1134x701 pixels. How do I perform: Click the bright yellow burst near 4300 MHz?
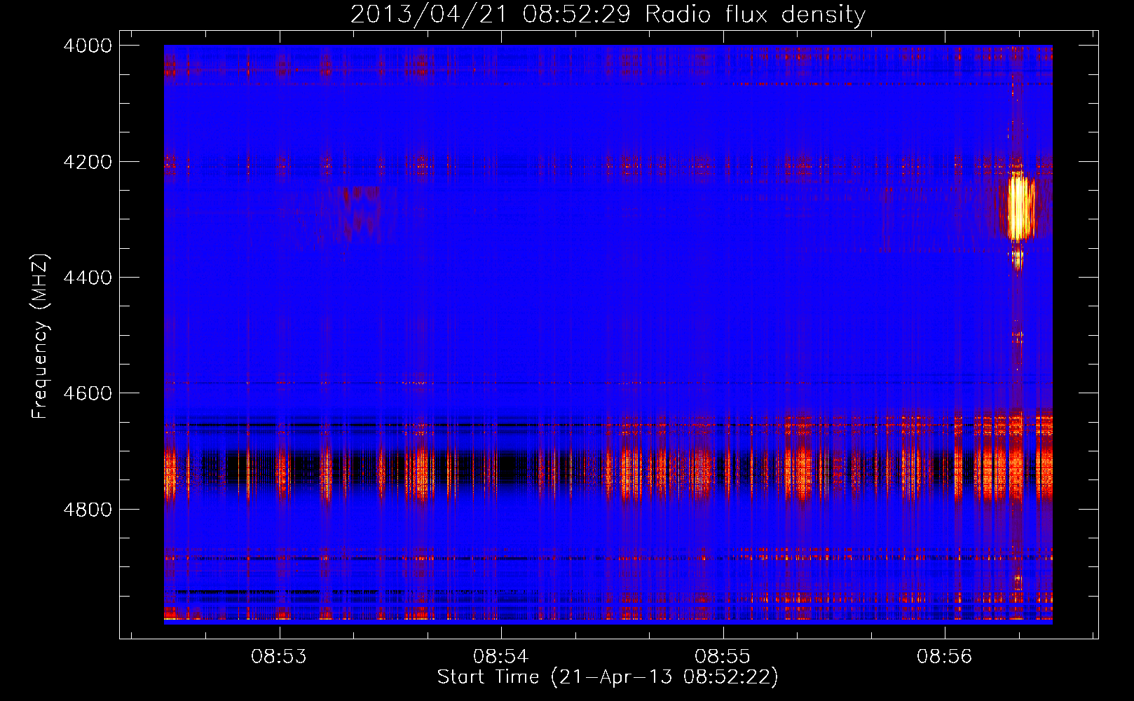(1020, 207)
